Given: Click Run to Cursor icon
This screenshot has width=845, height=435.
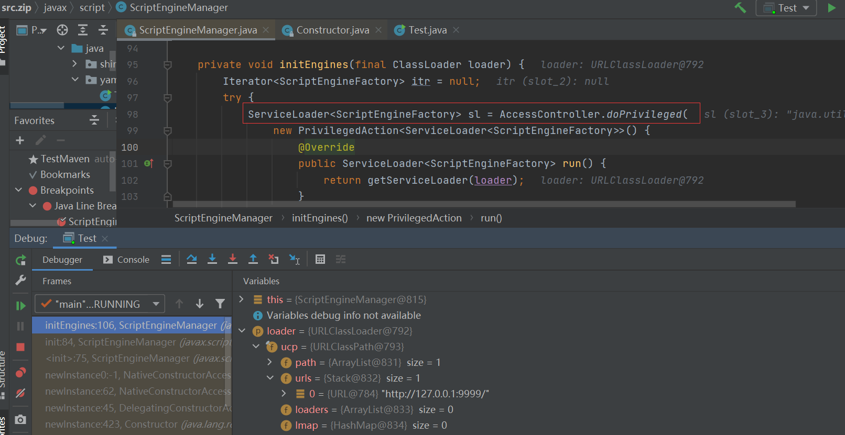Looking at the screenshot, I should 295,260.
